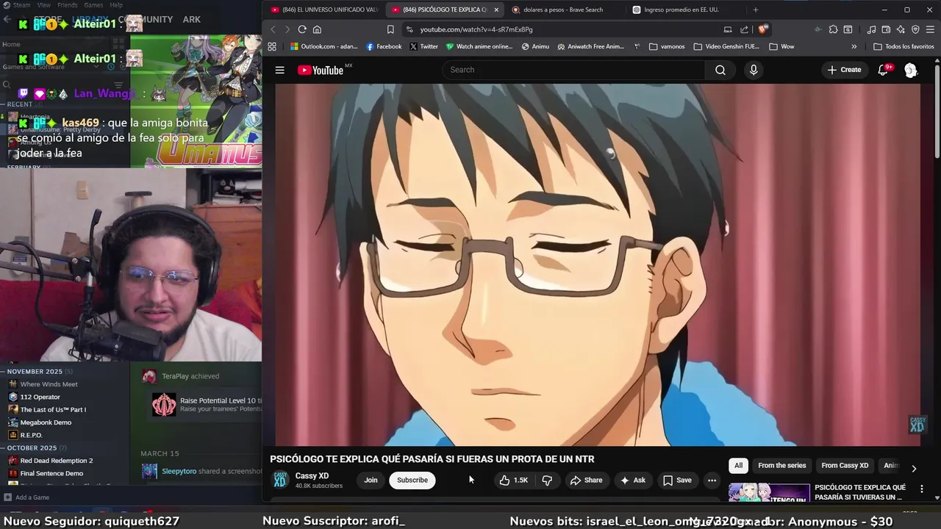
Task: Open more actions ellipsis under the video
Action: point(712,480)
